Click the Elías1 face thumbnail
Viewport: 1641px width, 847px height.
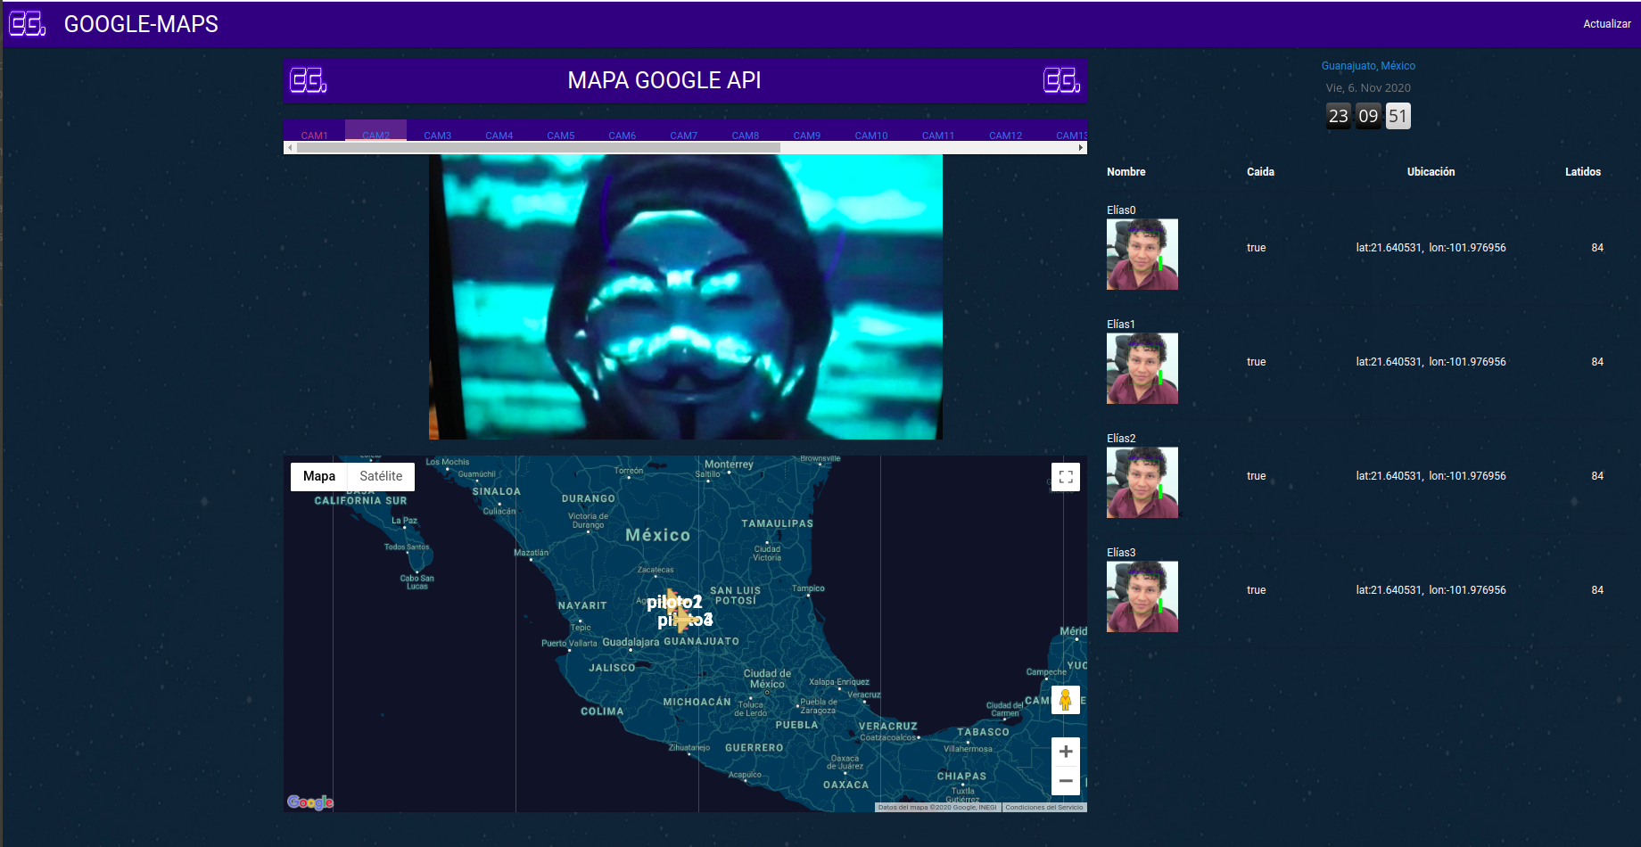pos(1142,368)
